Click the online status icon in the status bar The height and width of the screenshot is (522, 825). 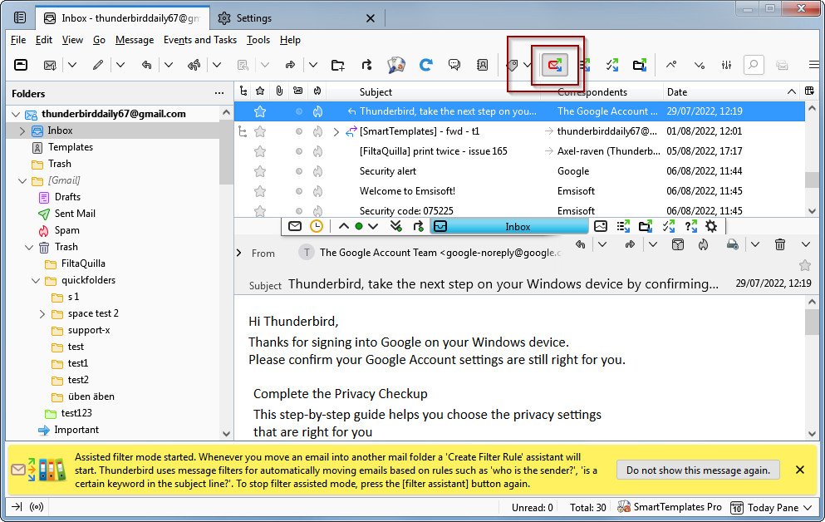(37, 507)
